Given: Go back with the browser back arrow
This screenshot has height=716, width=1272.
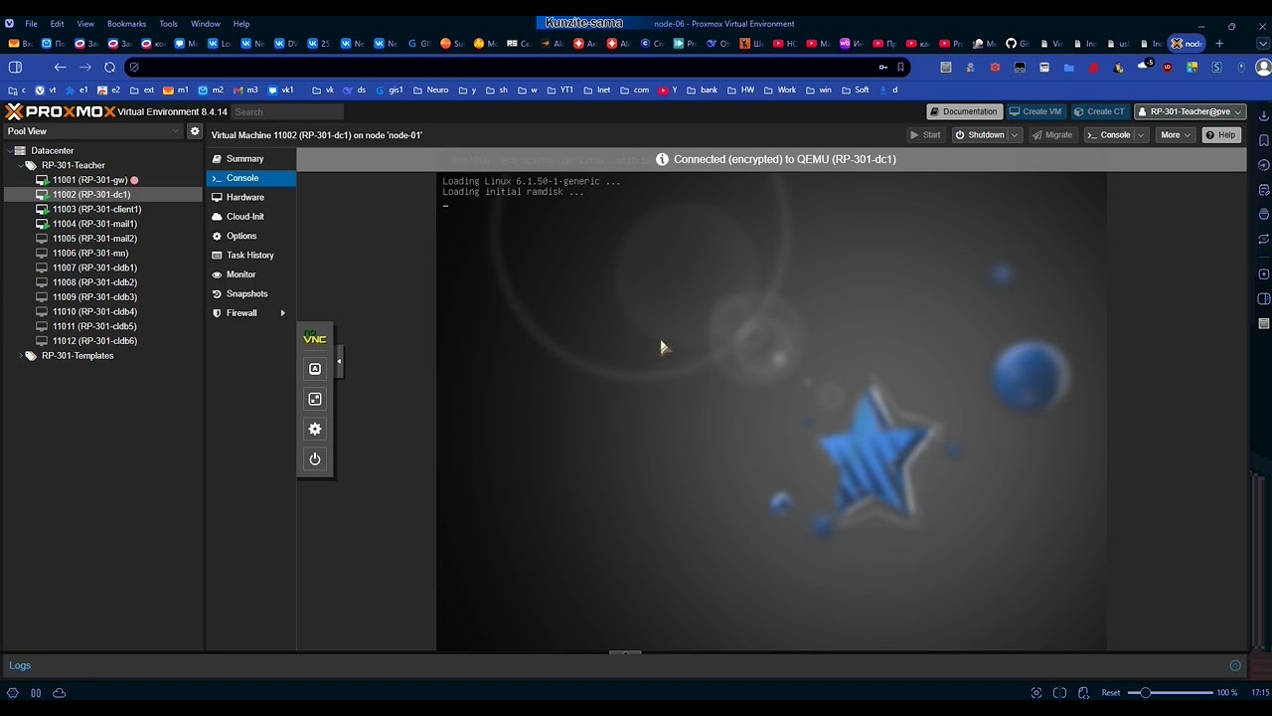Looking at the screenshot, I should point(61,68).
